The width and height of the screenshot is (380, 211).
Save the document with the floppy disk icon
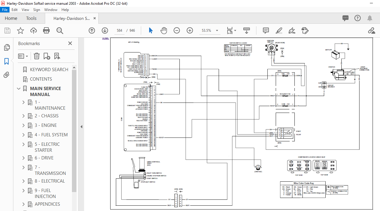(x=7, y=31)
